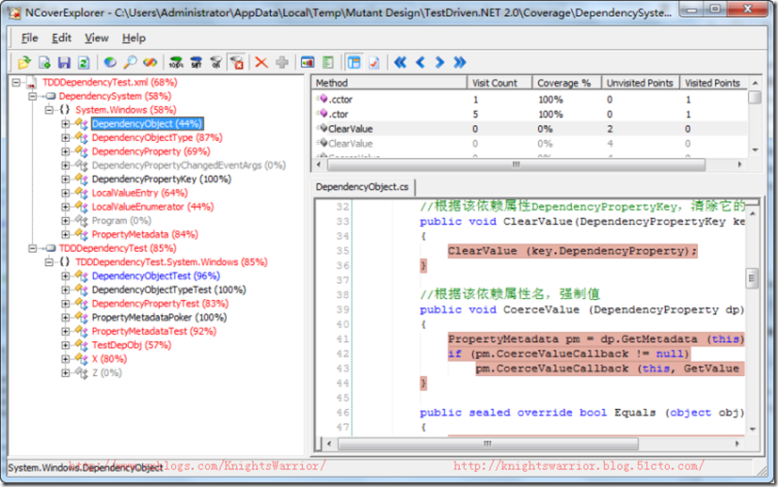Go to next item with single right arrow
This screenshot has width=778, height=487.
439,62
